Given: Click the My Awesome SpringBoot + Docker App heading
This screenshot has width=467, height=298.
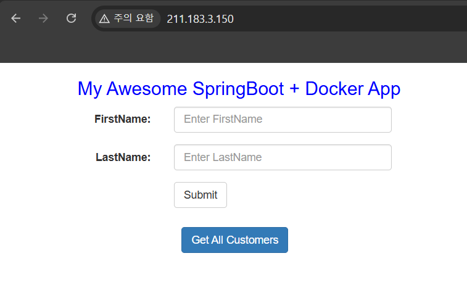Looking at the screenshot, I should (x=239, y=89).
